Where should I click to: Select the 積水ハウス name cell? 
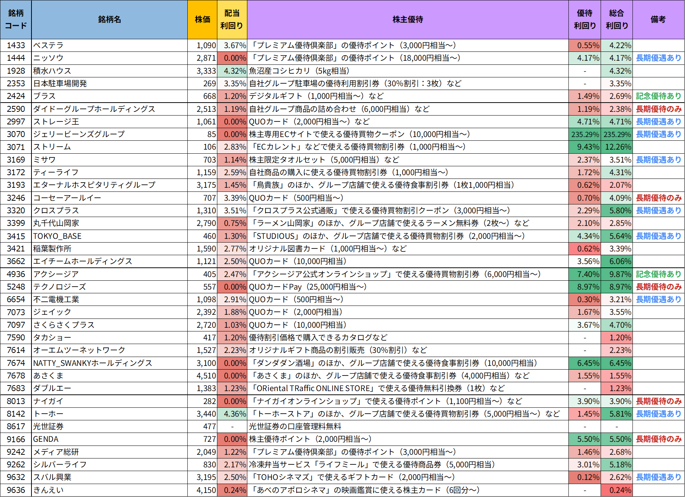[109, 71]
